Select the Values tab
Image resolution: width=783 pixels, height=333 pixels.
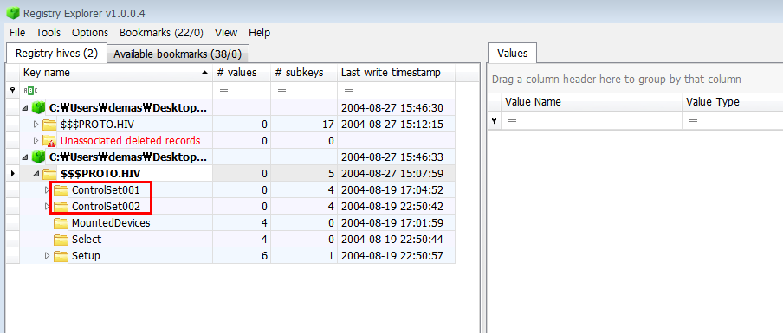[x=513, y=54]
